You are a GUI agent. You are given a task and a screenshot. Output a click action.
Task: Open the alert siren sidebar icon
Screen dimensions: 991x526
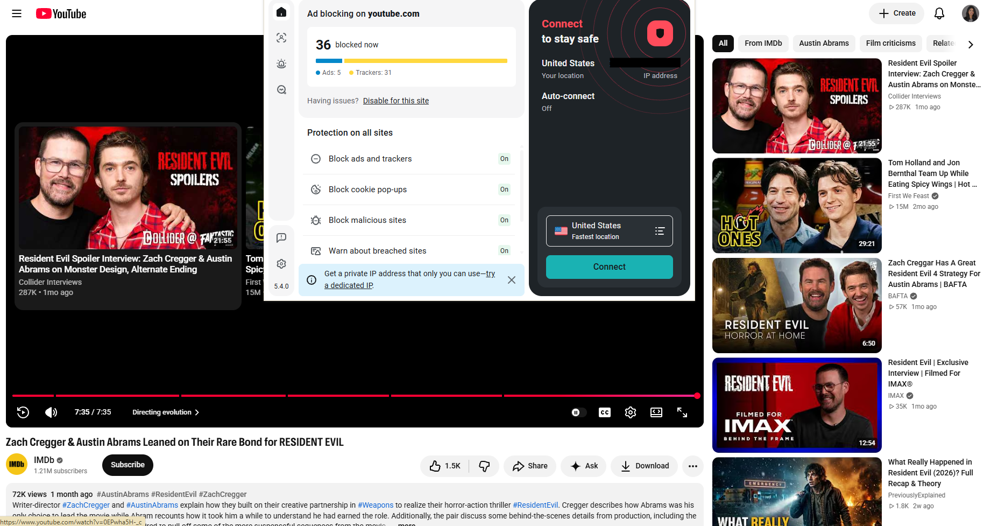click(x=281, y=64)
